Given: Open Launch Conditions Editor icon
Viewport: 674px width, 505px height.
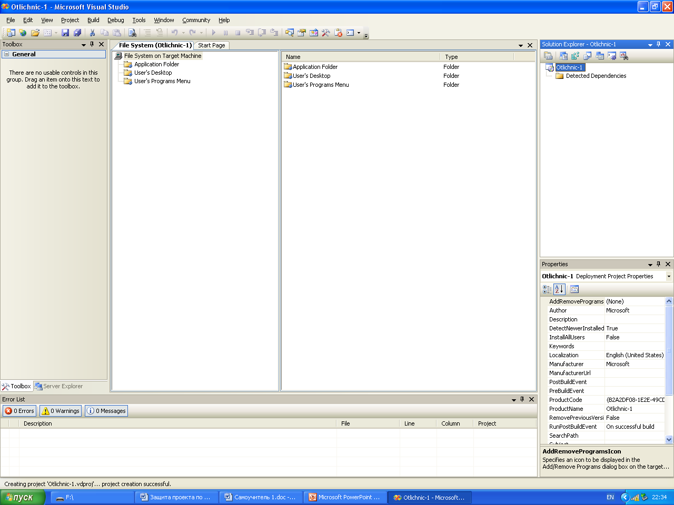Looking at the screenshot, I should pos(624,56).
